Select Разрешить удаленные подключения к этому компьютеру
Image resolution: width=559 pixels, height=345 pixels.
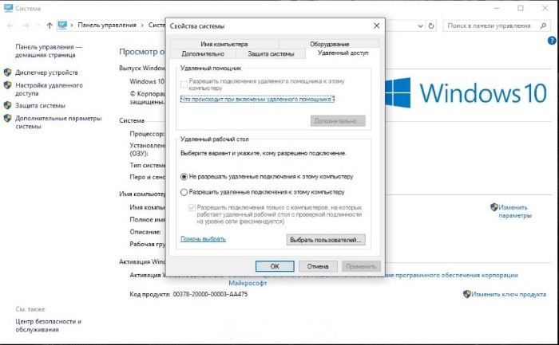(x=263, y=192)
